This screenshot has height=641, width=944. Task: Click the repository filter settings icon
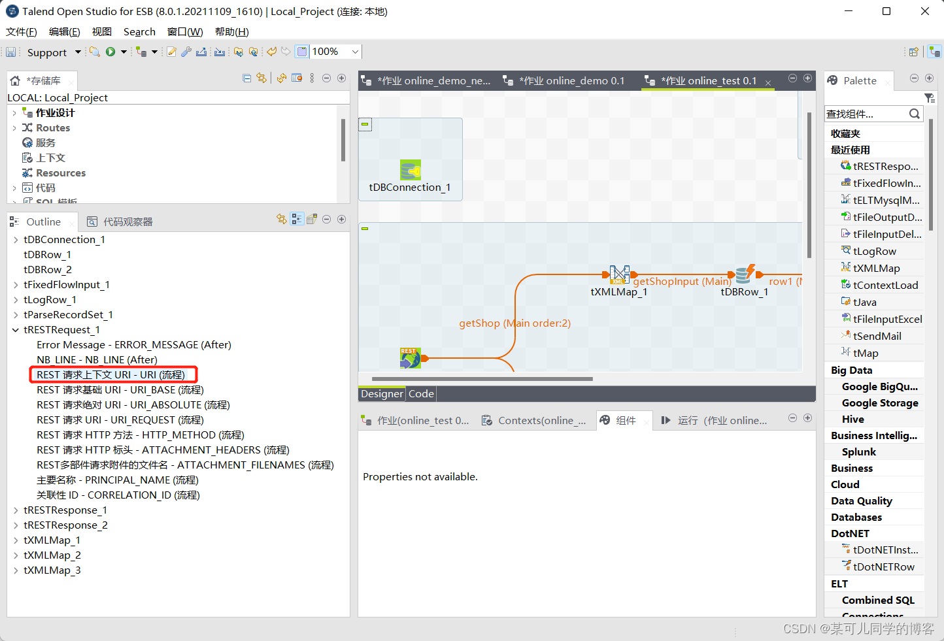297,78
